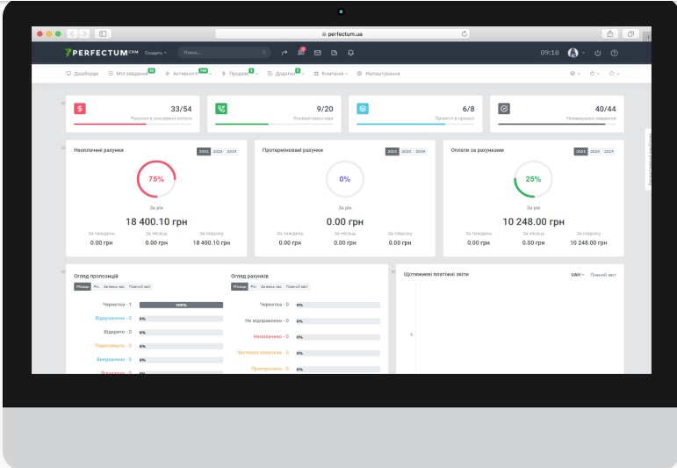This screenshot has height=468, width=677.
Task: Select 2019 in Оплати за рахунками
Action: click(609, 152)
